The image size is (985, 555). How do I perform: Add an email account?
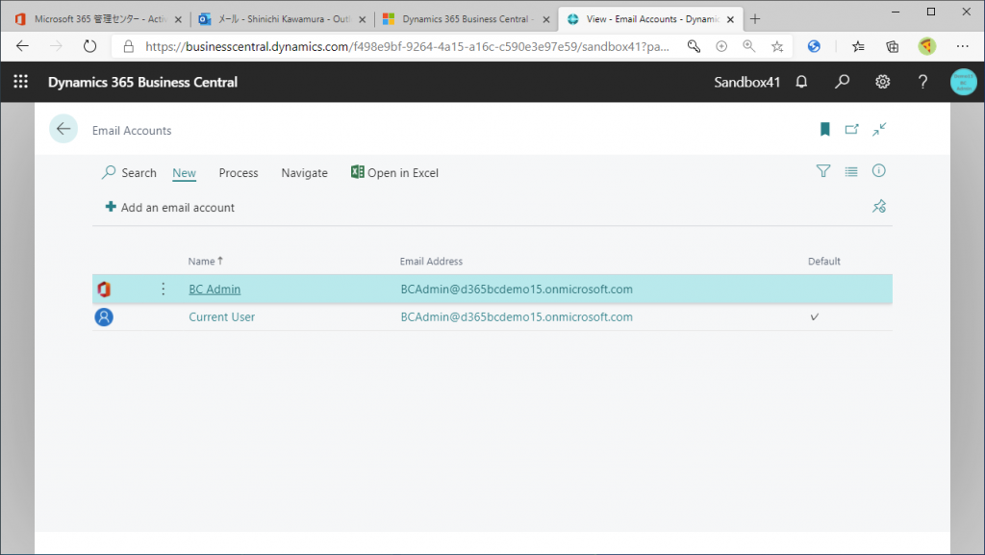(x=169, y=207)
